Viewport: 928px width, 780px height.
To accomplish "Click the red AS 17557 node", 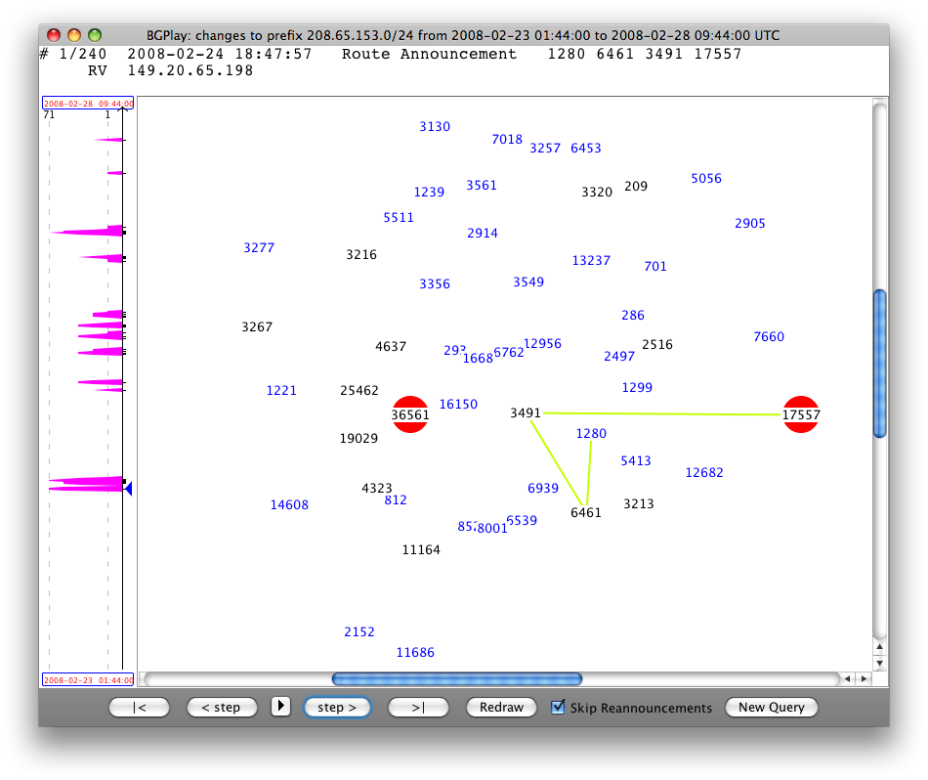I will click(800, 414).
